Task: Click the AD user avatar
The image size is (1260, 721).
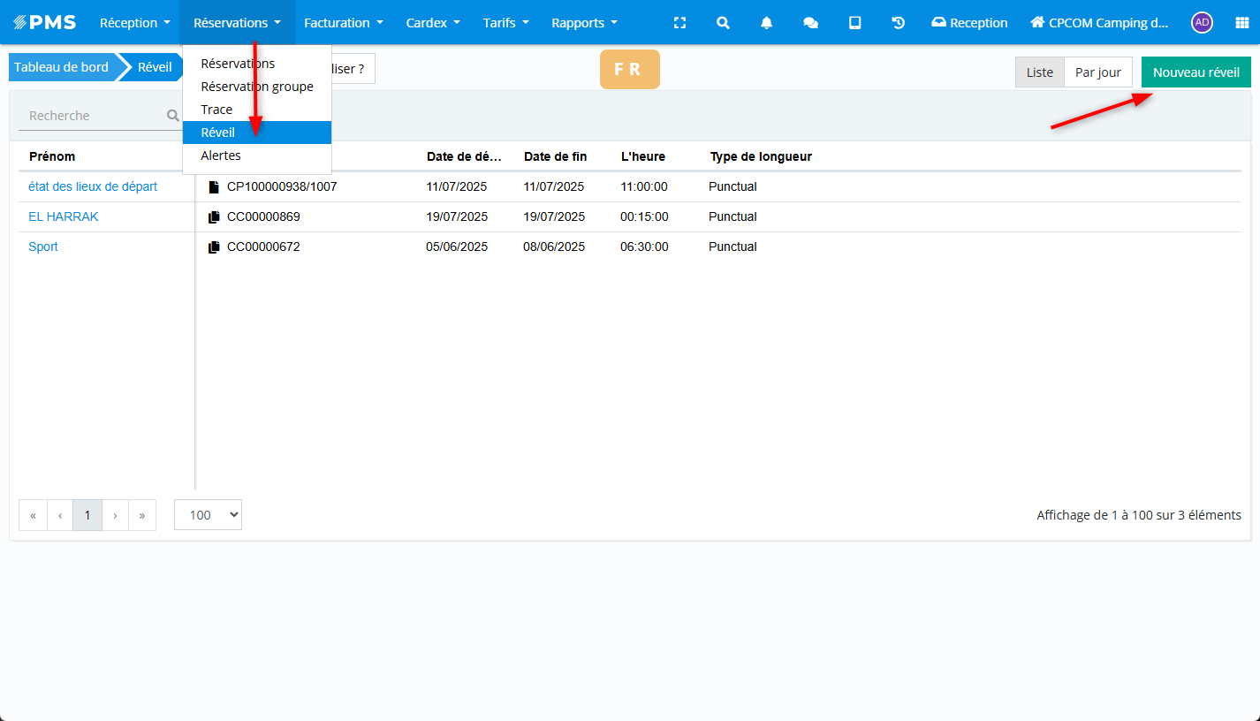Action: [x=1202, y=23]
